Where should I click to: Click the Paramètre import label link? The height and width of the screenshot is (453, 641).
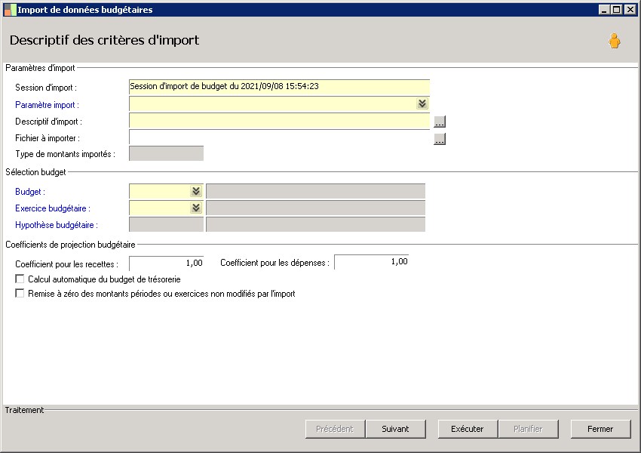coord(47,105)
